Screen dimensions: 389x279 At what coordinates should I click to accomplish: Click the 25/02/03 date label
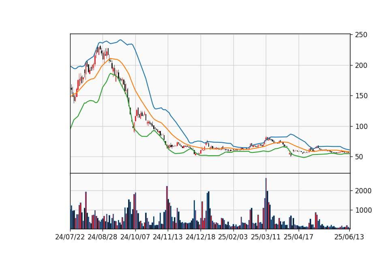point(233,237)
